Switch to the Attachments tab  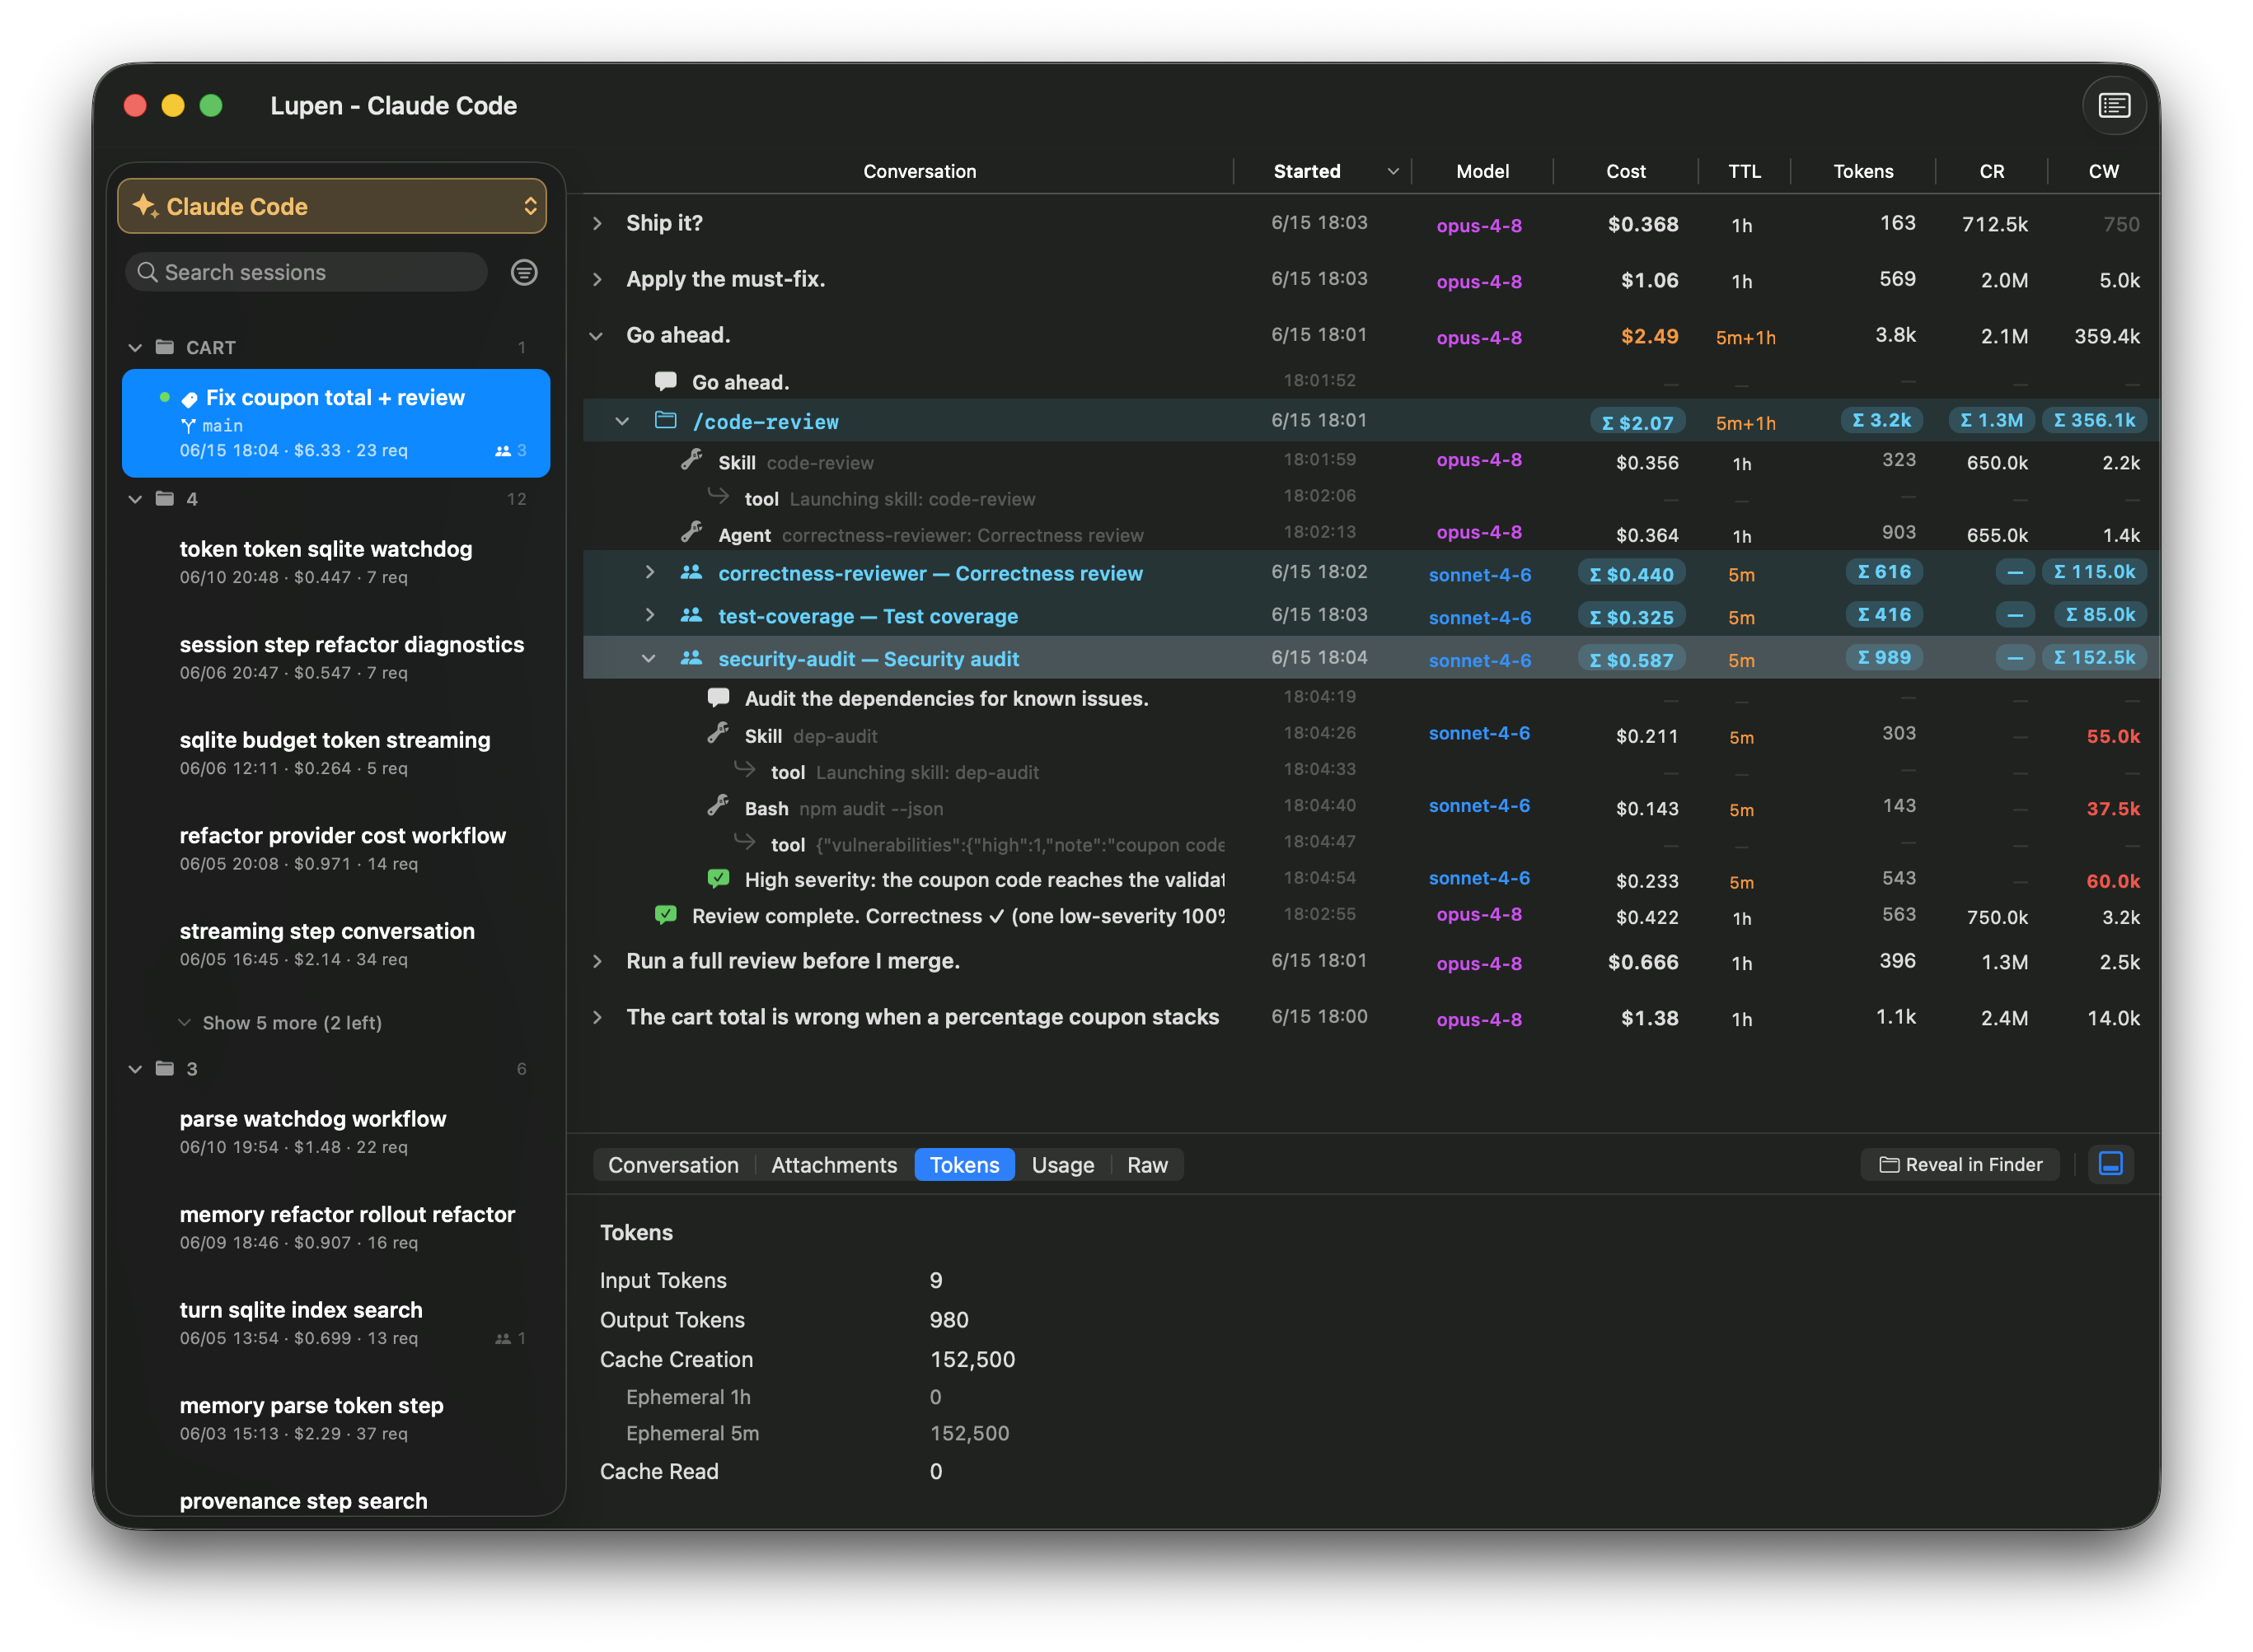pyautogui.click(x=835, y=1165)
